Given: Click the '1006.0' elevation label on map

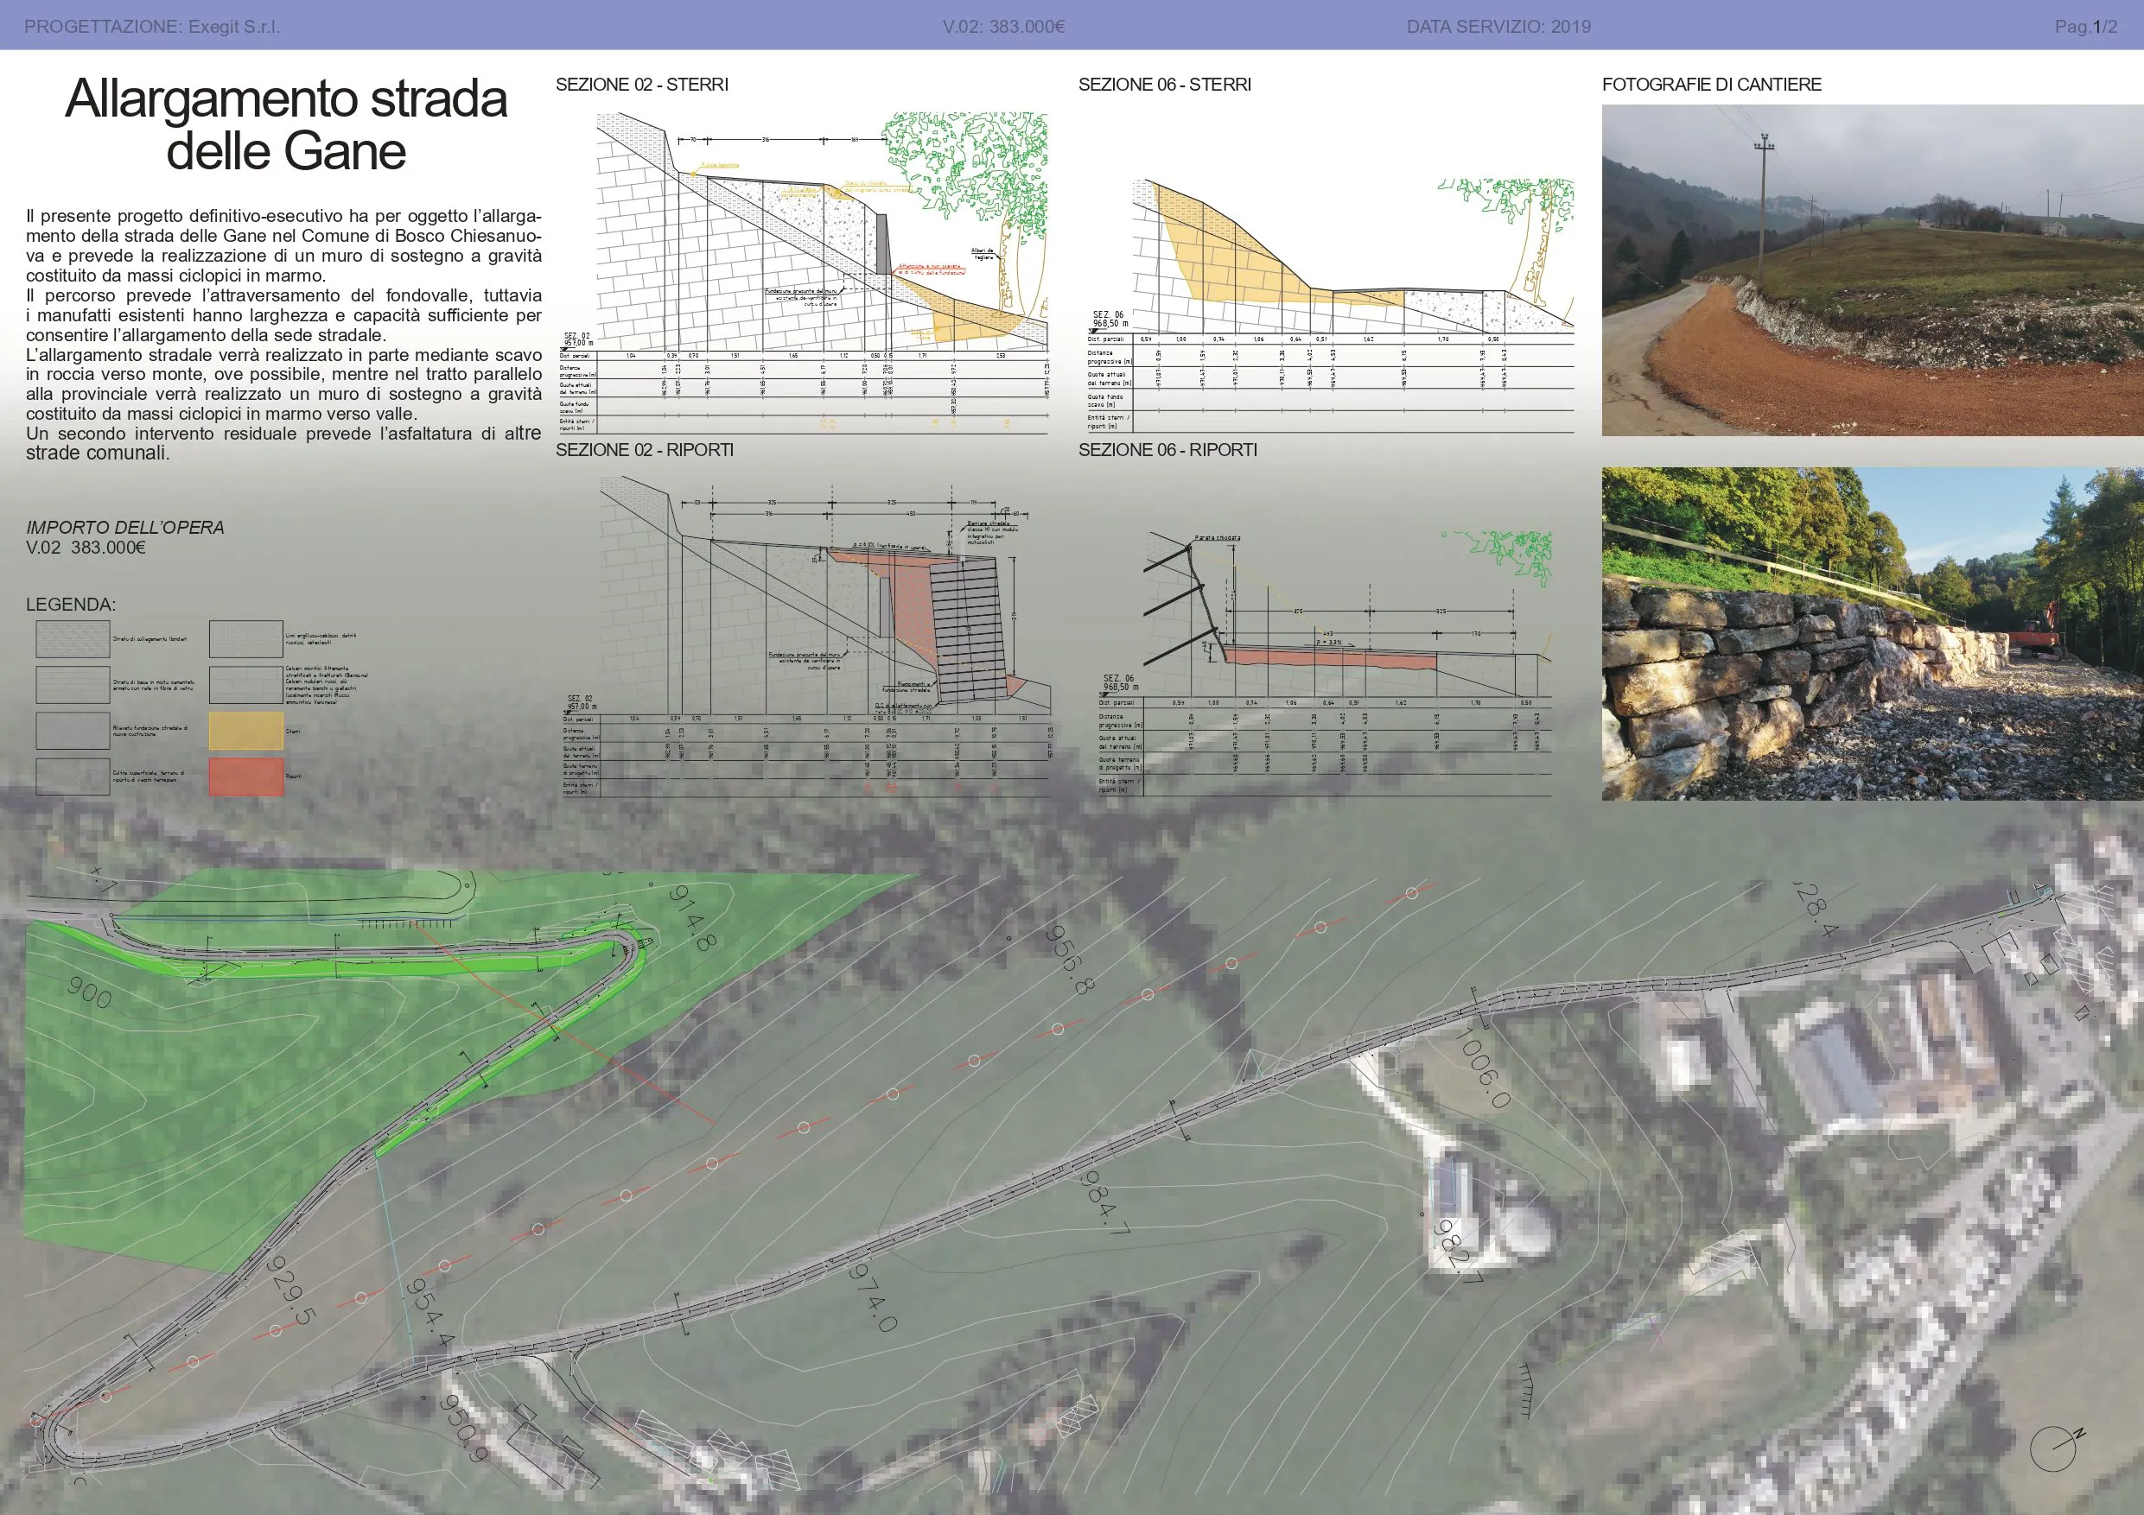Looking at the screenshot, I should click(x=1483, y=1068).
